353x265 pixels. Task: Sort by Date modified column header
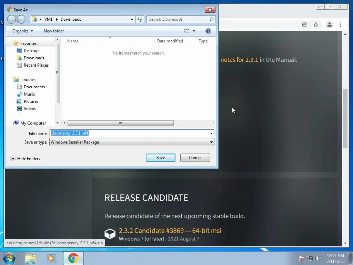tap(170, 41)
